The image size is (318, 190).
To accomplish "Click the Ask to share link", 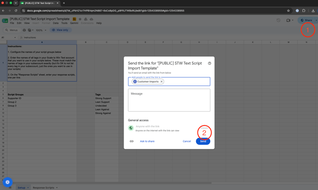I will [x=147, y=142].
